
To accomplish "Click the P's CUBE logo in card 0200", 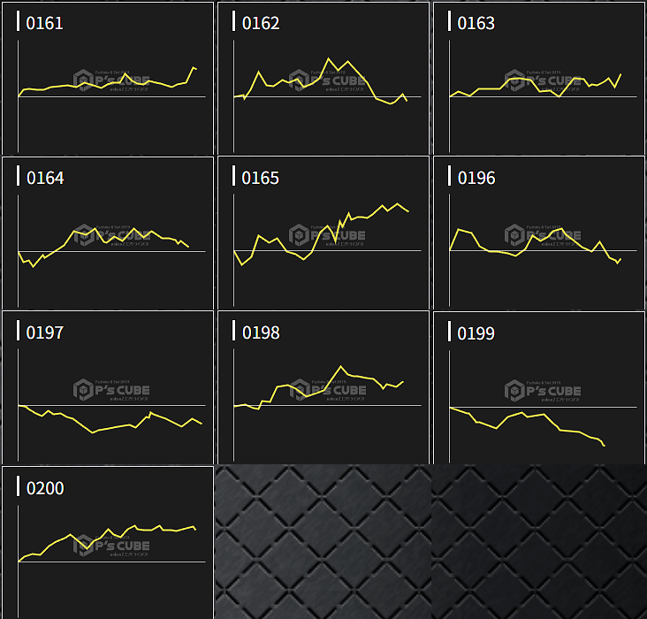I will pyautogui.click(x=111, y=545).
